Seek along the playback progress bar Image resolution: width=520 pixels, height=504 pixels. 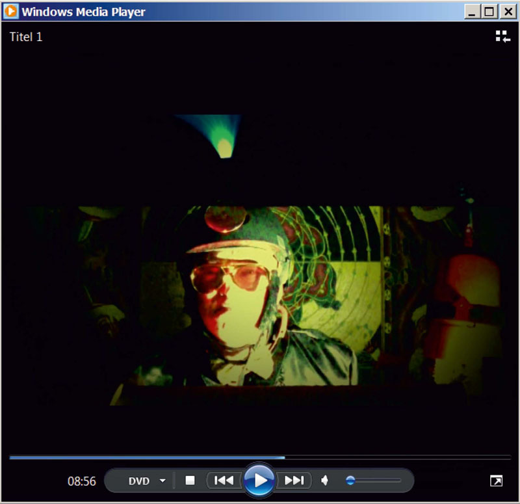coord(260,458)
